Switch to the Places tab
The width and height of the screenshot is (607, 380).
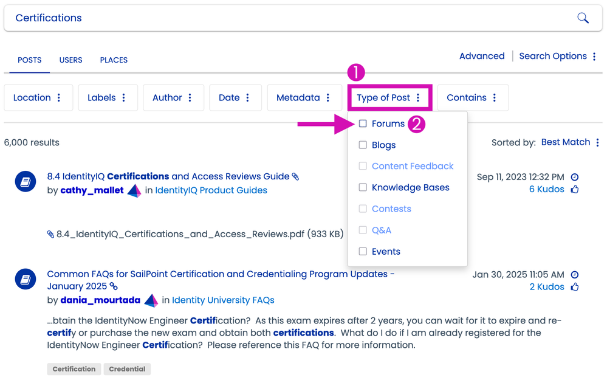[x=114, y=60]
